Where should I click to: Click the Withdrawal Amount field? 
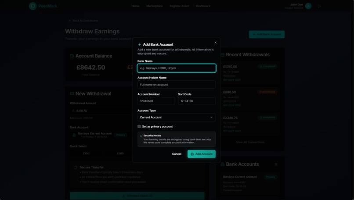[x=101, y=111]
